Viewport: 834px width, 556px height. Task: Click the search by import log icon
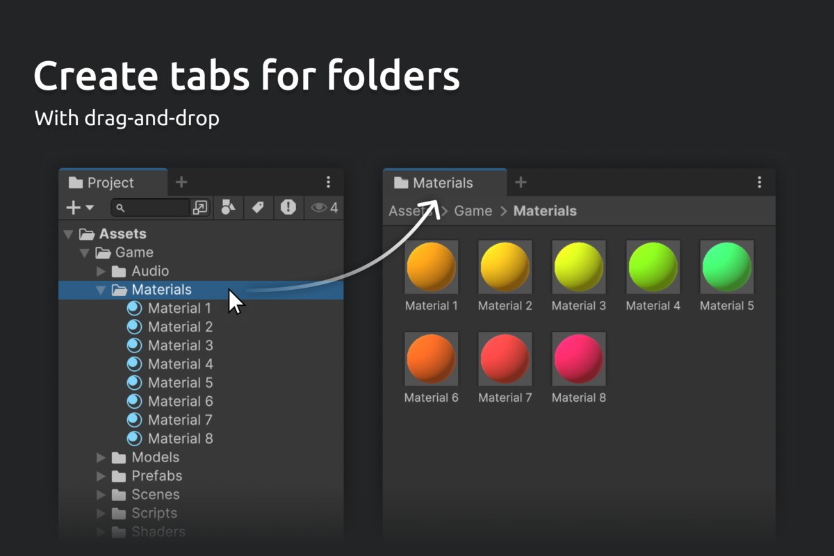[288, 207]
